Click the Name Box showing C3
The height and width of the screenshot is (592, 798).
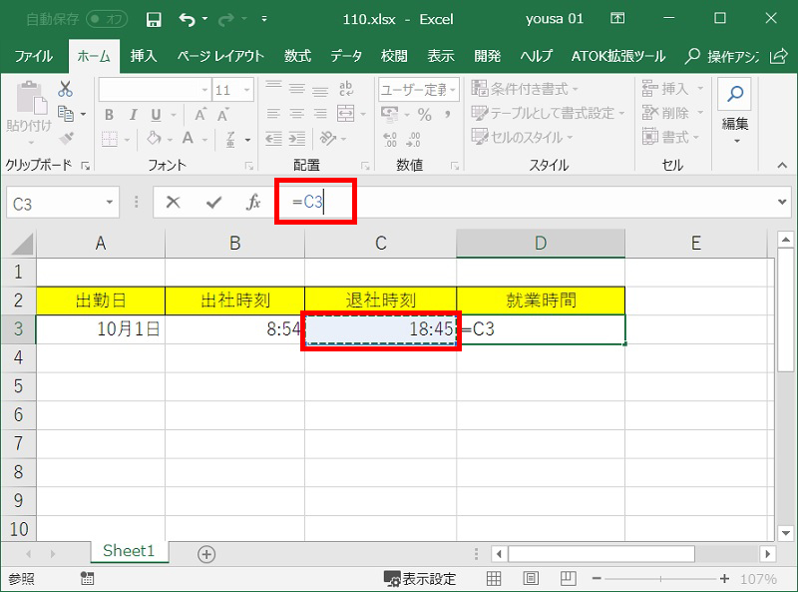coord(63,204)
